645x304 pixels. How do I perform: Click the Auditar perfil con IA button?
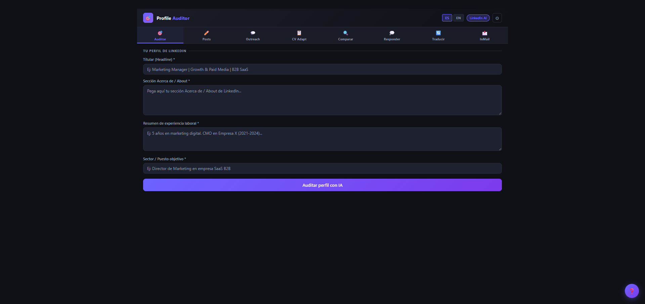tap(322, 185)
